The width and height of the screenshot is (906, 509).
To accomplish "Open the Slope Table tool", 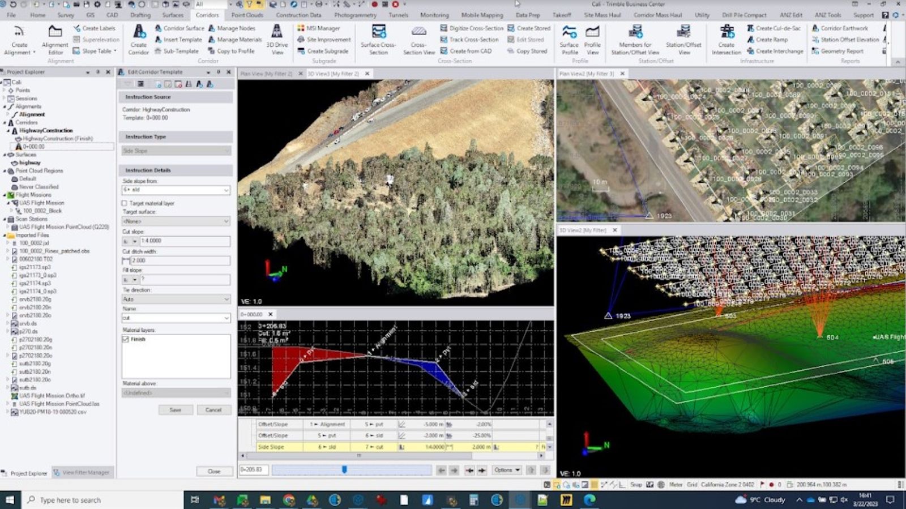I will coord(94,51).
